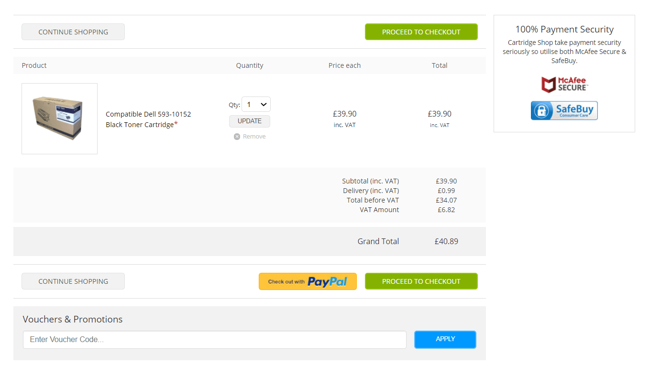650x365 pixels.
Task: Select the Check out with PayPal button
Action: point(308,281)
